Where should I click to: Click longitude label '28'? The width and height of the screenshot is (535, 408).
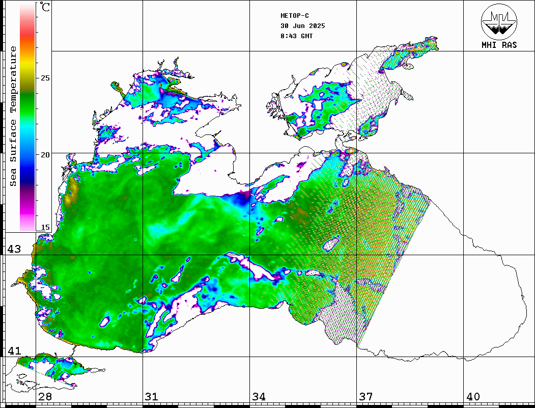[45, 396]
